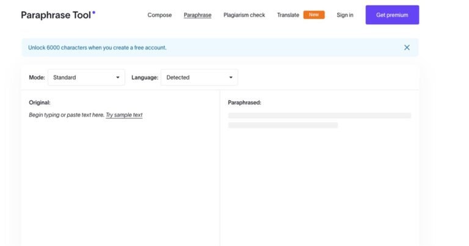Open the Mode dropdown arrow
The height and width of the screenshot is (246, 469).
tap(117, 78)
